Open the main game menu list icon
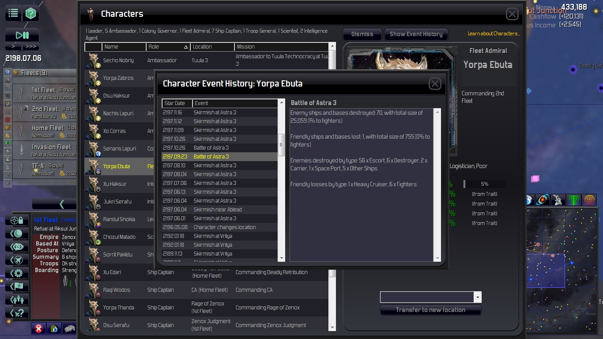Screen dimensions: 603x339 click(x=13, y=13)
